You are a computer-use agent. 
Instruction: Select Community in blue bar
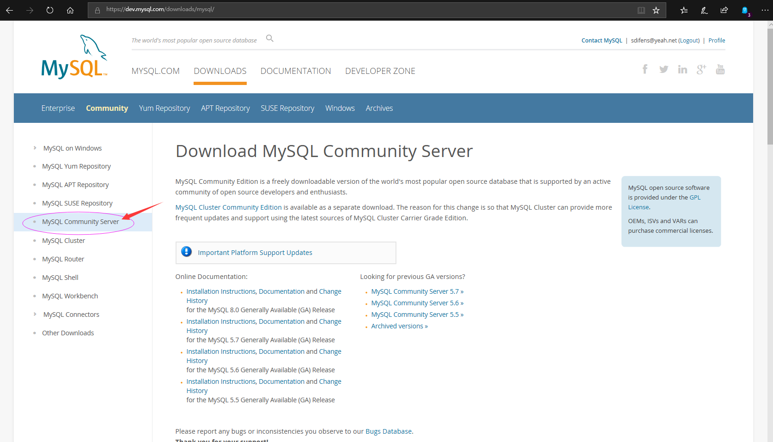tap(107, 108)
